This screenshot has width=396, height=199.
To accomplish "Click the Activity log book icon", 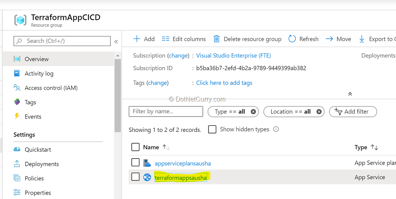I will coord(17,73).
